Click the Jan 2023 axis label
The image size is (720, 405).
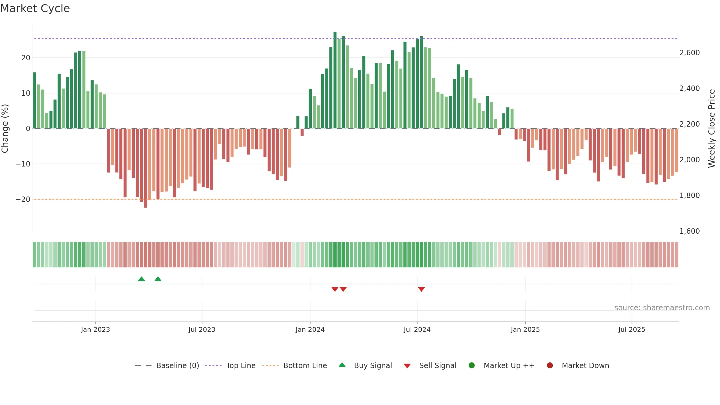click(x=95, y=329)
